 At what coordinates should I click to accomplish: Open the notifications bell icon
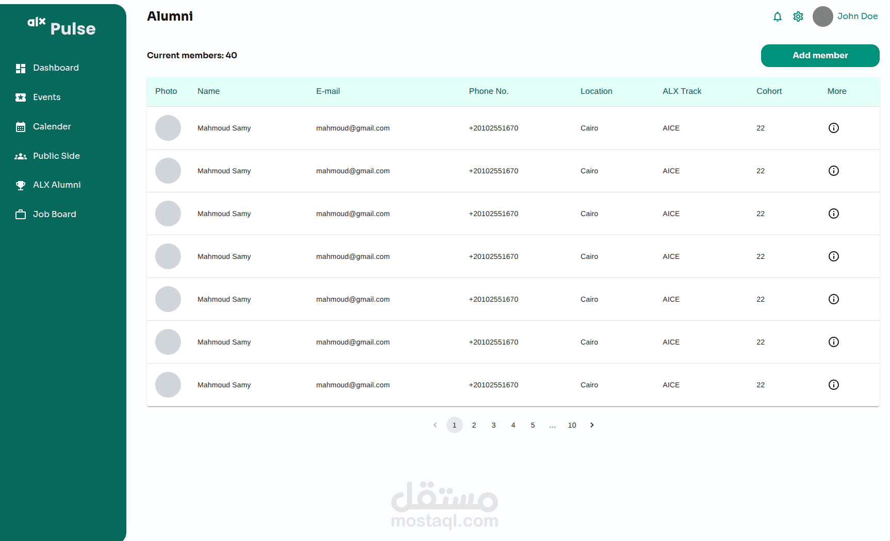click(778, 17)
